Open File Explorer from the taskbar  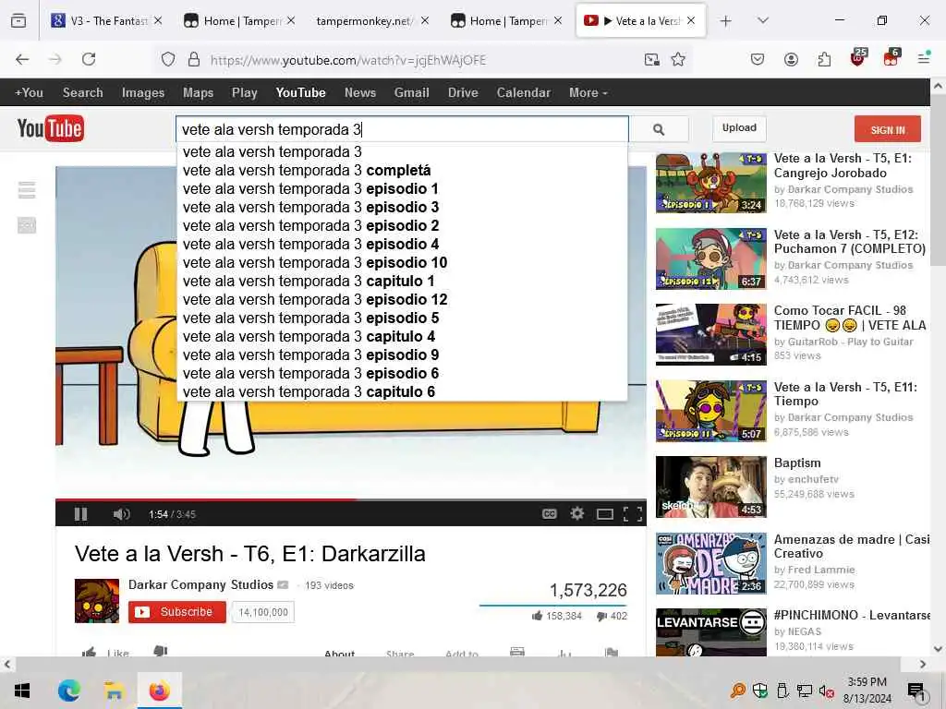[114, 691]
